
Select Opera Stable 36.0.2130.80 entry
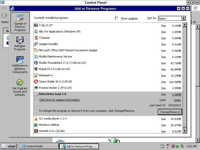pos(108,82)
